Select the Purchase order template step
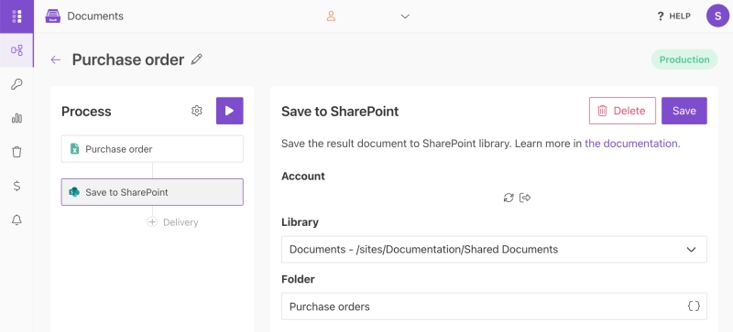This screenshot has height=332, width=733. (152, 149)
